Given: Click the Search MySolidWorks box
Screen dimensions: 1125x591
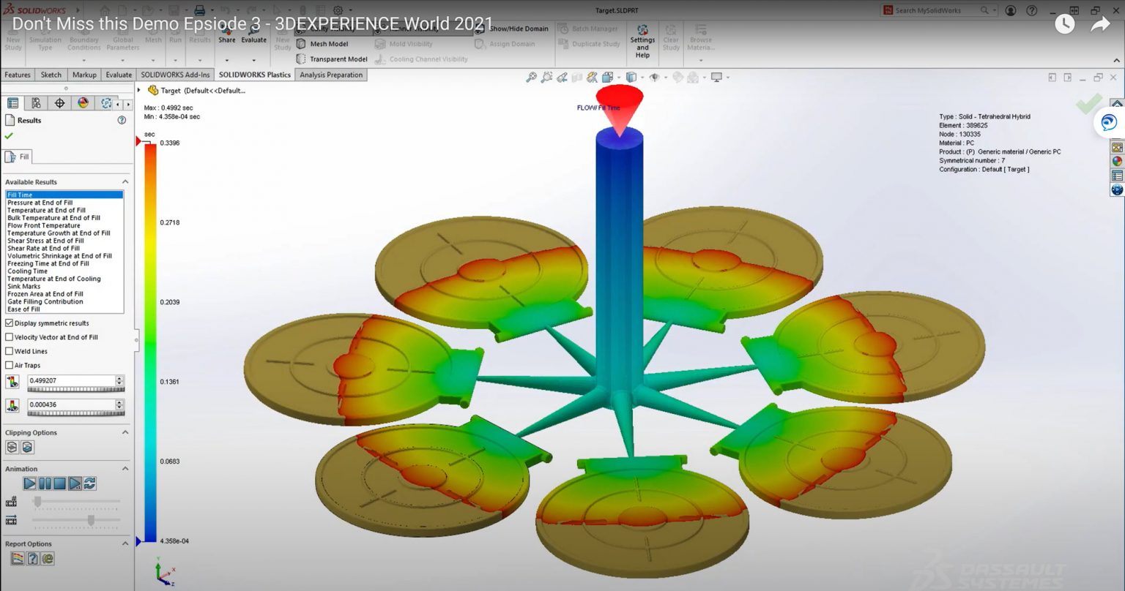Looking at the screenshot, I should (936, 10).
